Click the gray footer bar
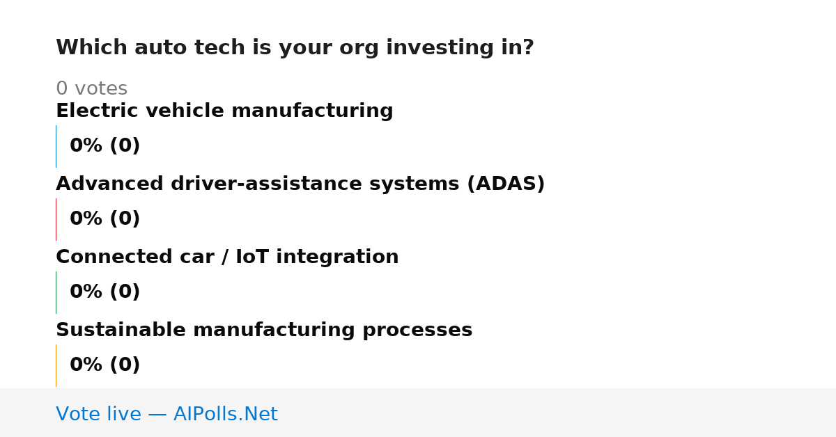This screenshot has height=437, width=836. coord(418,413)
